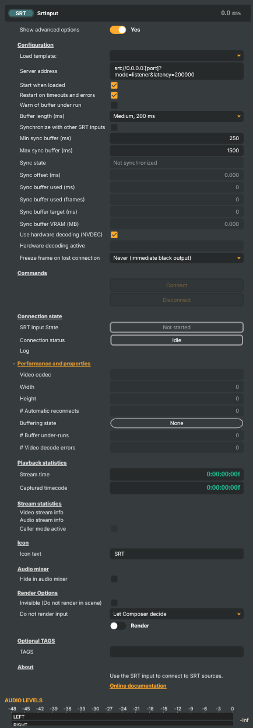Click the Sync offset (ms) value
Viewport: 253px width, 728px height.
pyautogui.click(x=177, y=175)
